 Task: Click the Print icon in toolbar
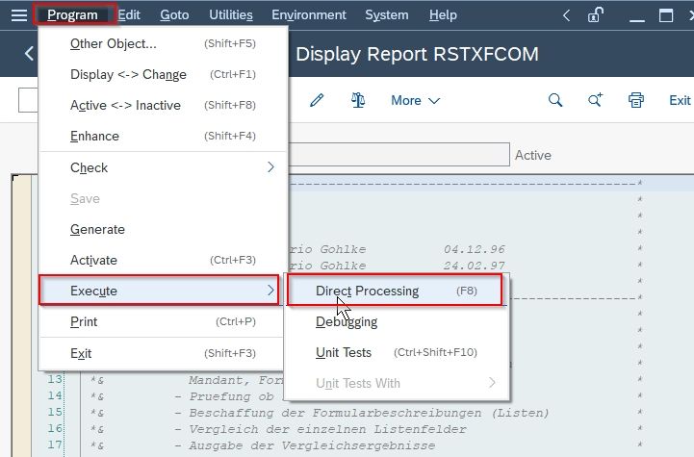636,100
